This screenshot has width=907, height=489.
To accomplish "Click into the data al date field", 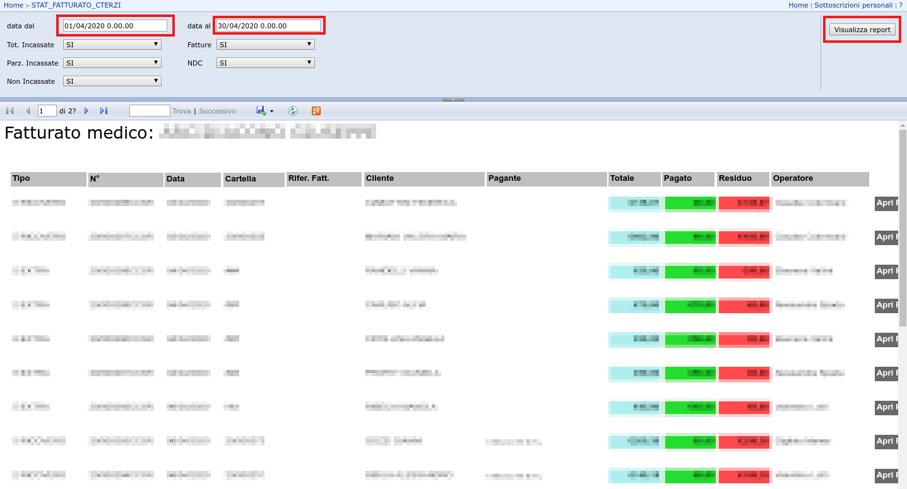I will [268, 26].
